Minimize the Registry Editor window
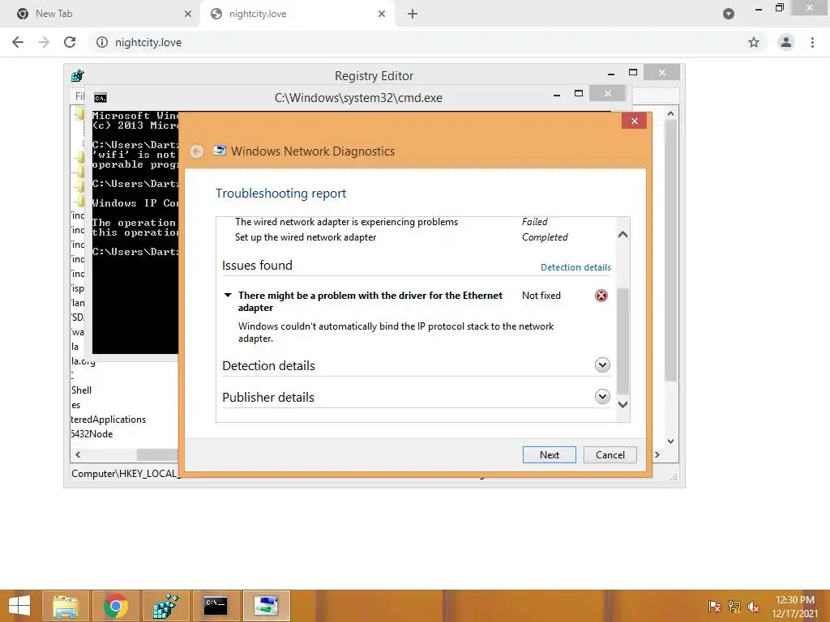 (611, 74)
